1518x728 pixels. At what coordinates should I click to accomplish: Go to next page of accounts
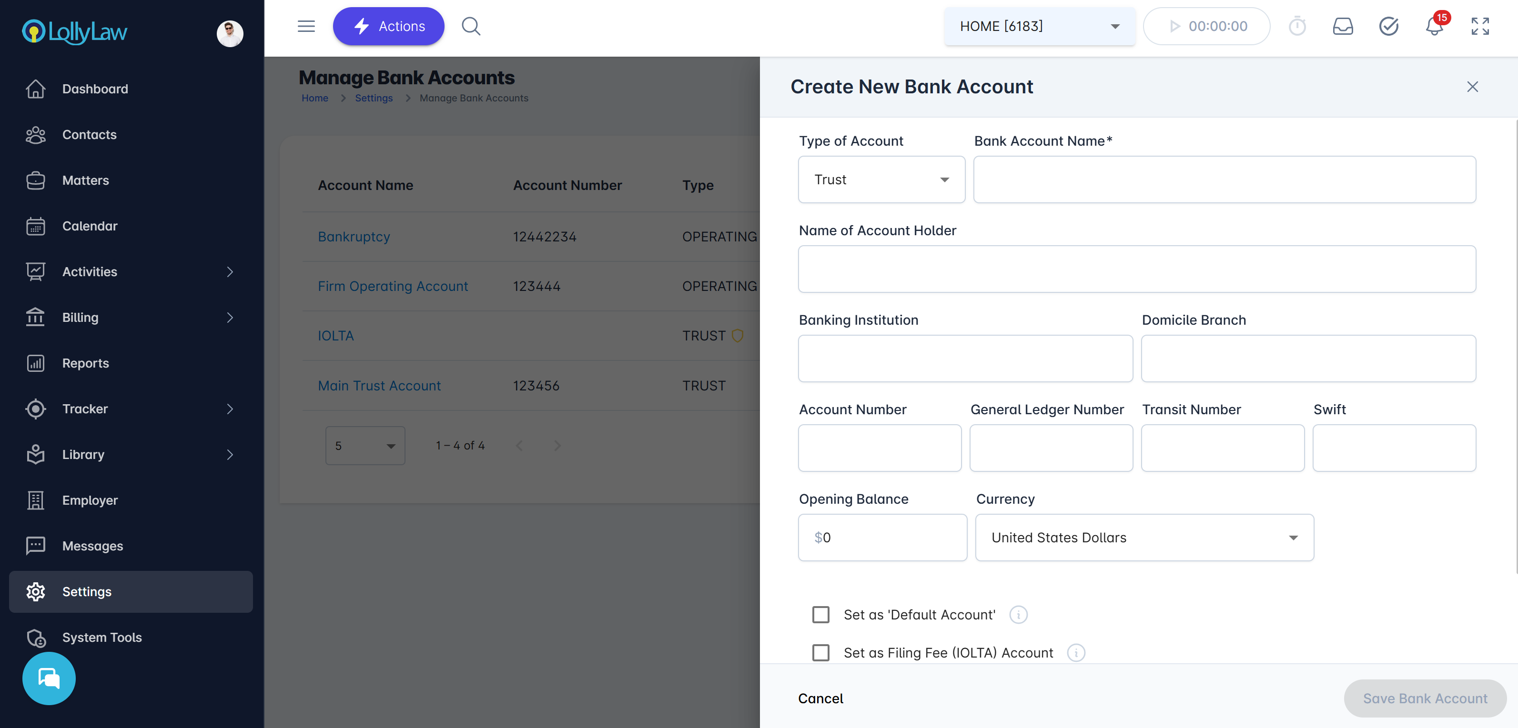coord(557,446)
